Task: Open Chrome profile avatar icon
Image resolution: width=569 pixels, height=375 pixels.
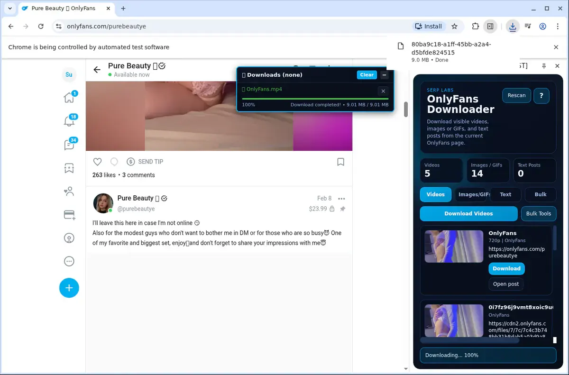Action: 543,27
